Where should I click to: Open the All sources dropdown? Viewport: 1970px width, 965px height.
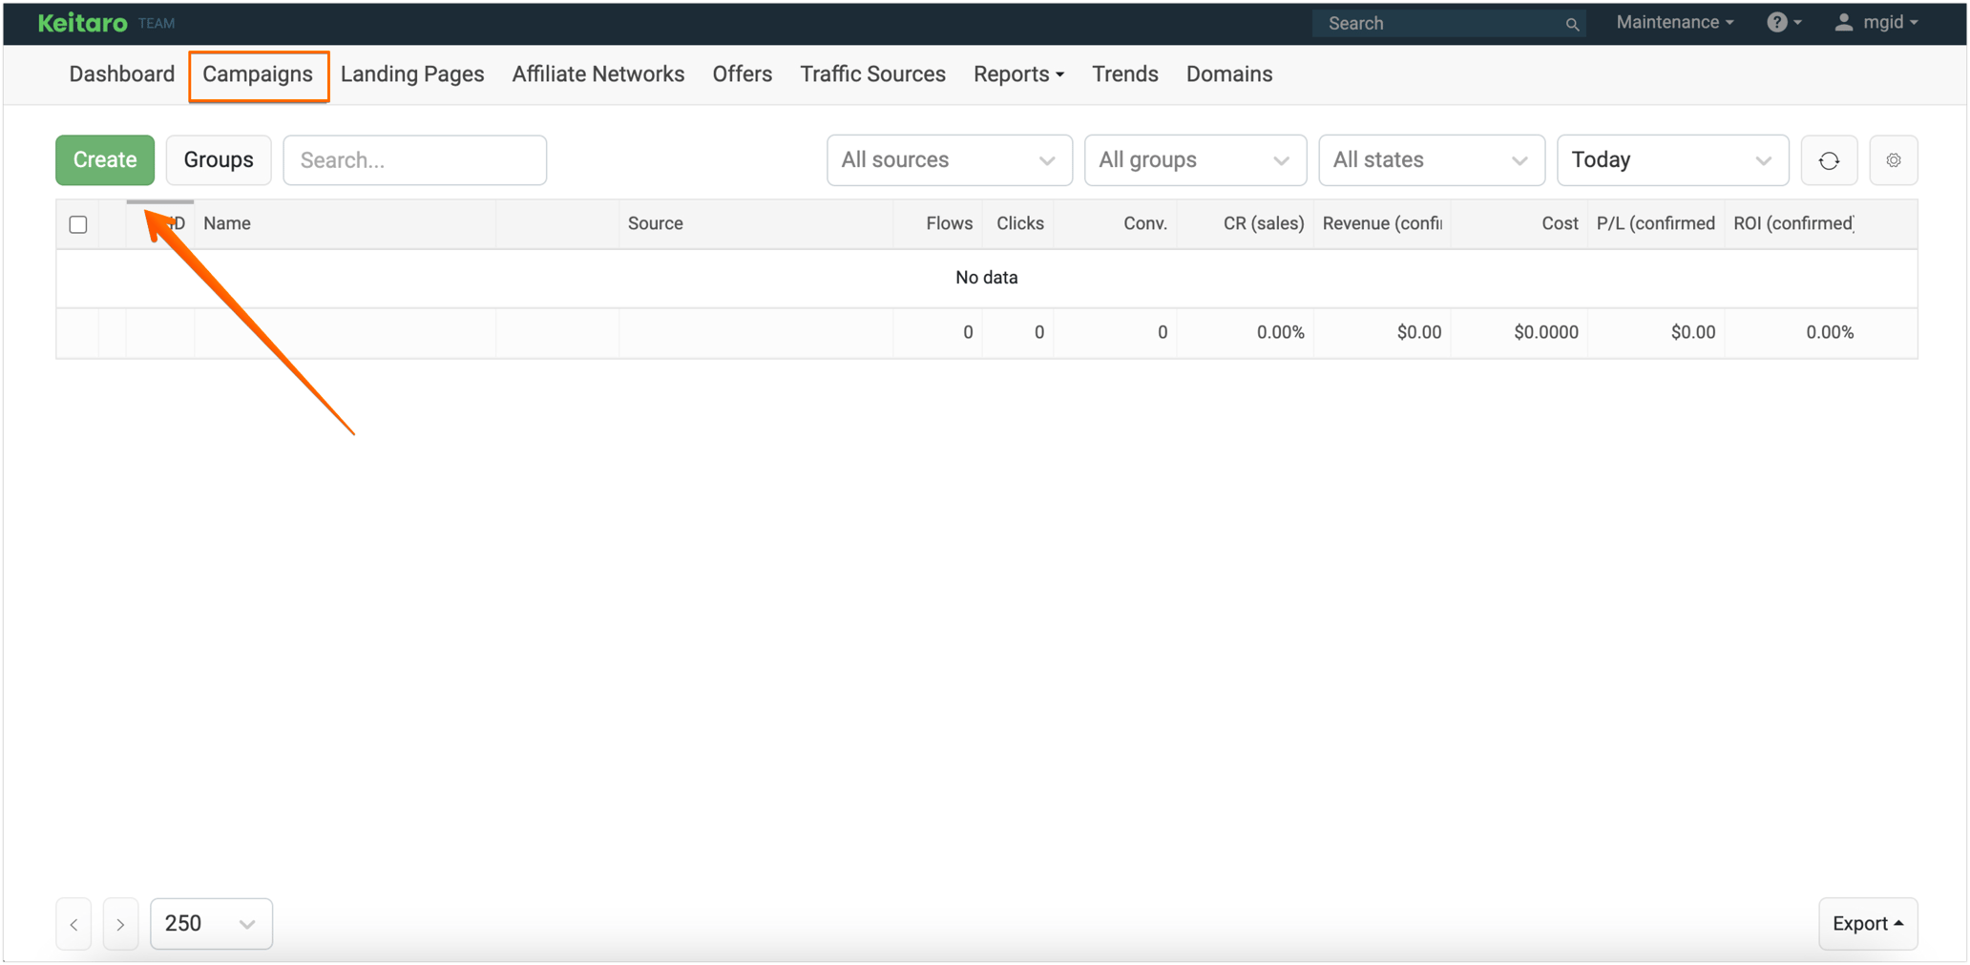tap(949, 159)
